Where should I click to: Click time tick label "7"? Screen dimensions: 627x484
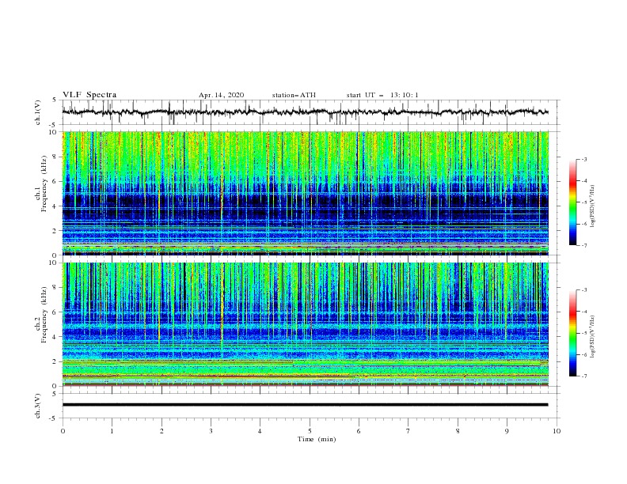click(x=408, y=431)
